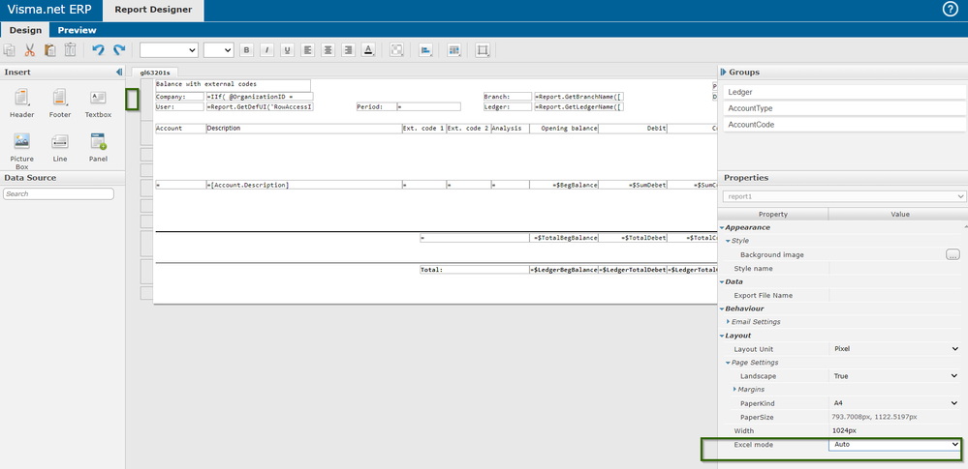Select the =[Account.Description] field on canvas
The height and width of the screenshot is (469, 968).
click(x=303, y=185)
